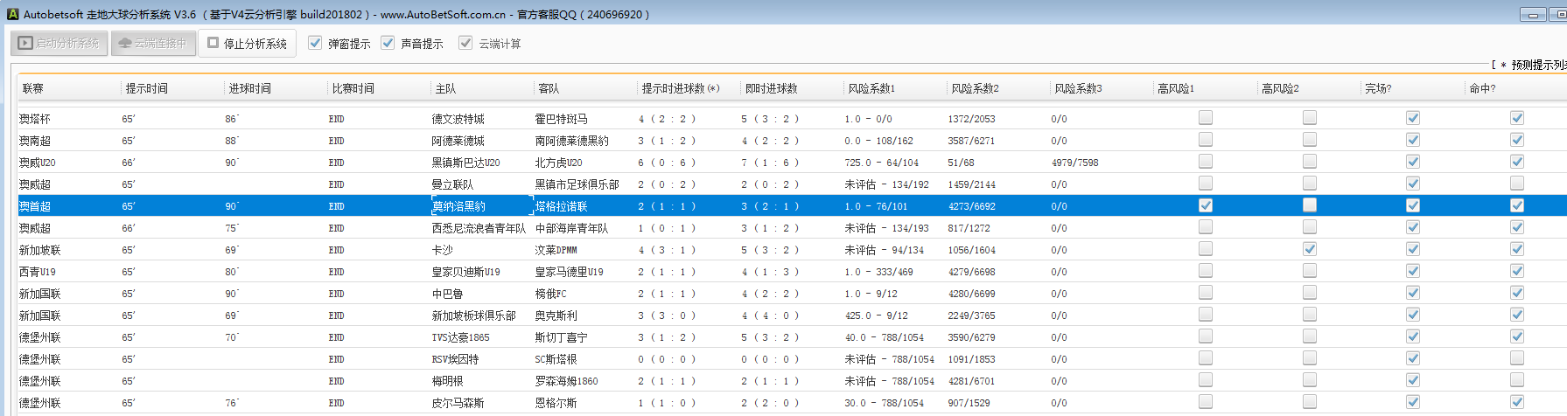Click the 云端连接中 cloud button
1567x416 pixels.
(152, 43)
